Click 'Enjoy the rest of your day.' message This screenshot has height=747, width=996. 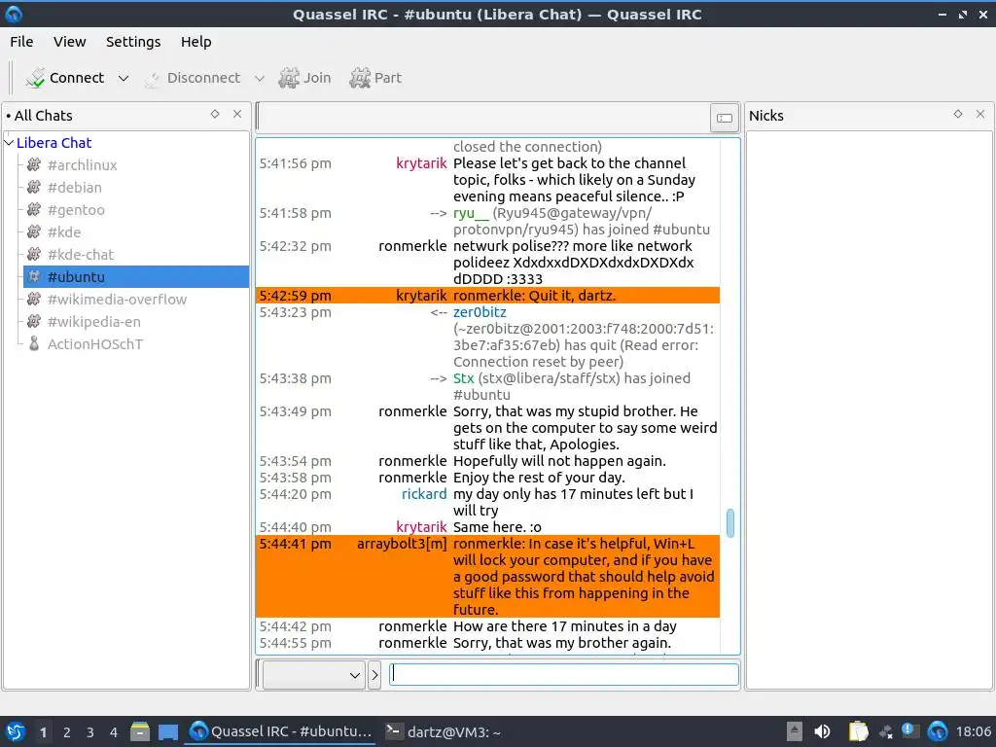[539, 477]
